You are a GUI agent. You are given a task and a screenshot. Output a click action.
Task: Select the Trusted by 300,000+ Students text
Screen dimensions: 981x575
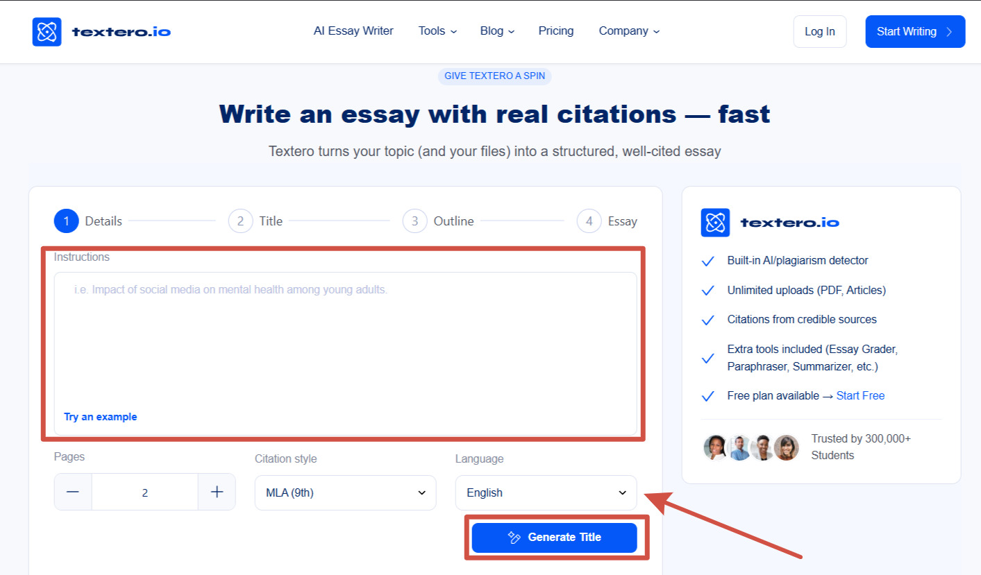click(x=861, y=447)
